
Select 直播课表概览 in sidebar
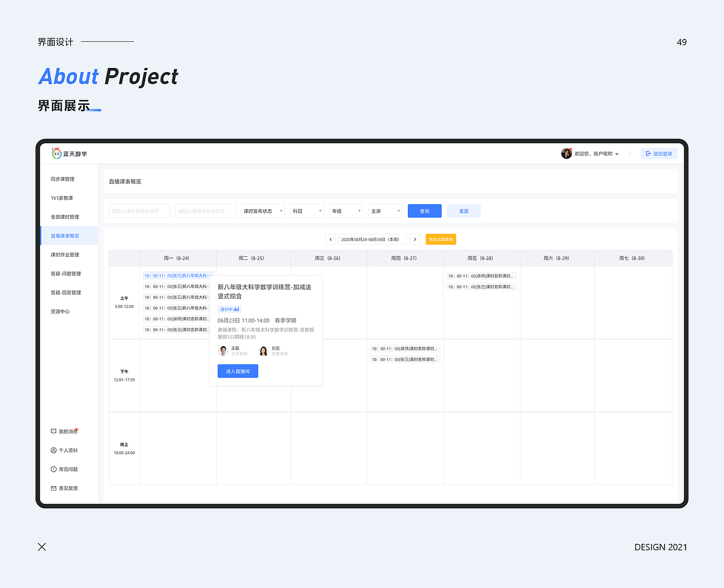69,236
